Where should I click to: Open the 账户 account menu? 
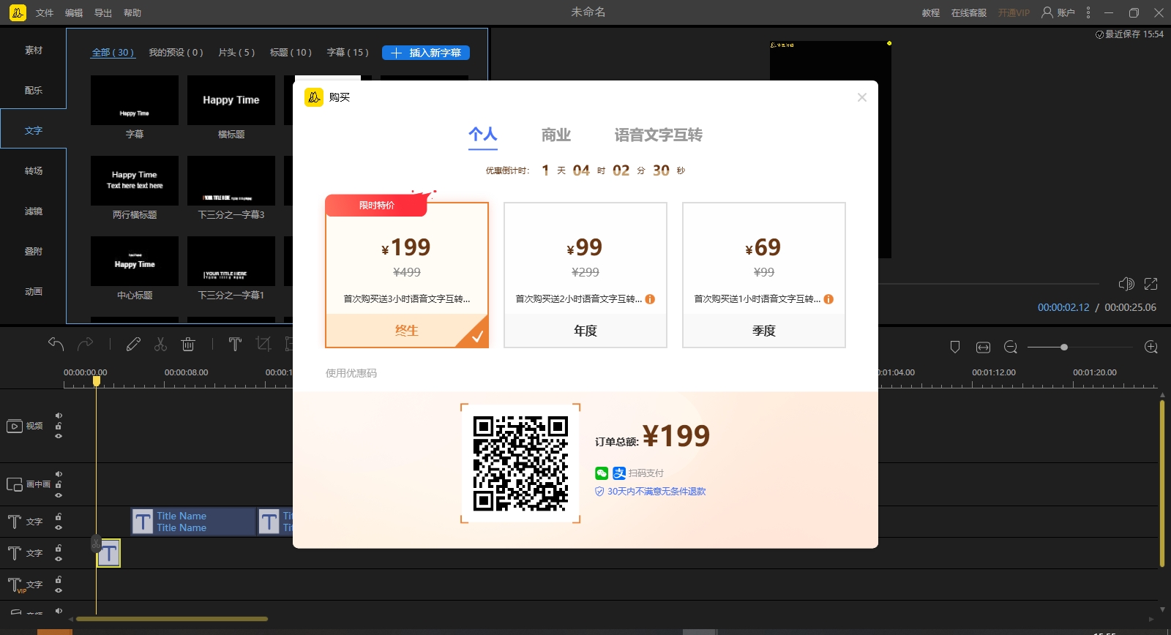pyautogui.click(x=1058, y=12)
